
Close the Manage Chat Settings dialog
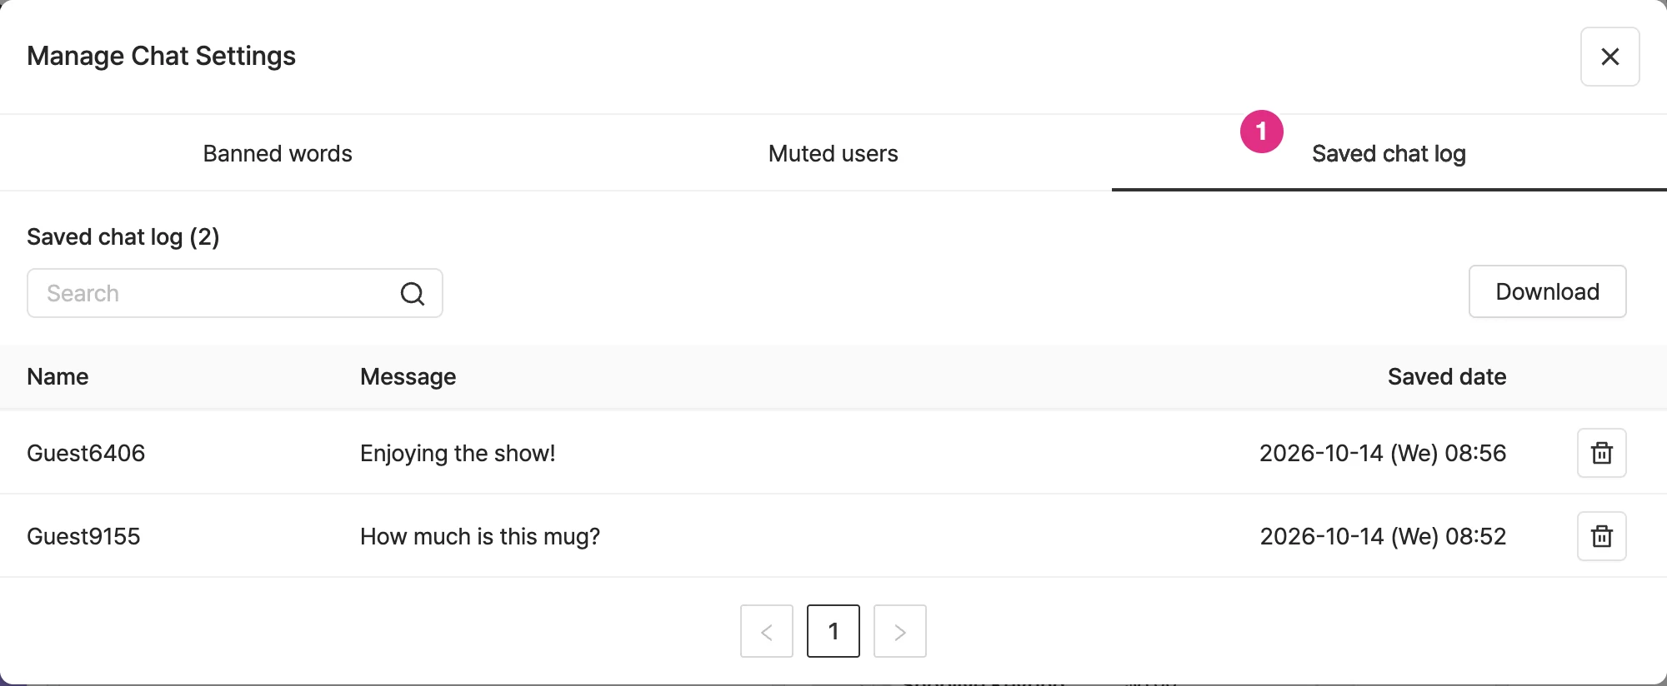[1609, 57]
